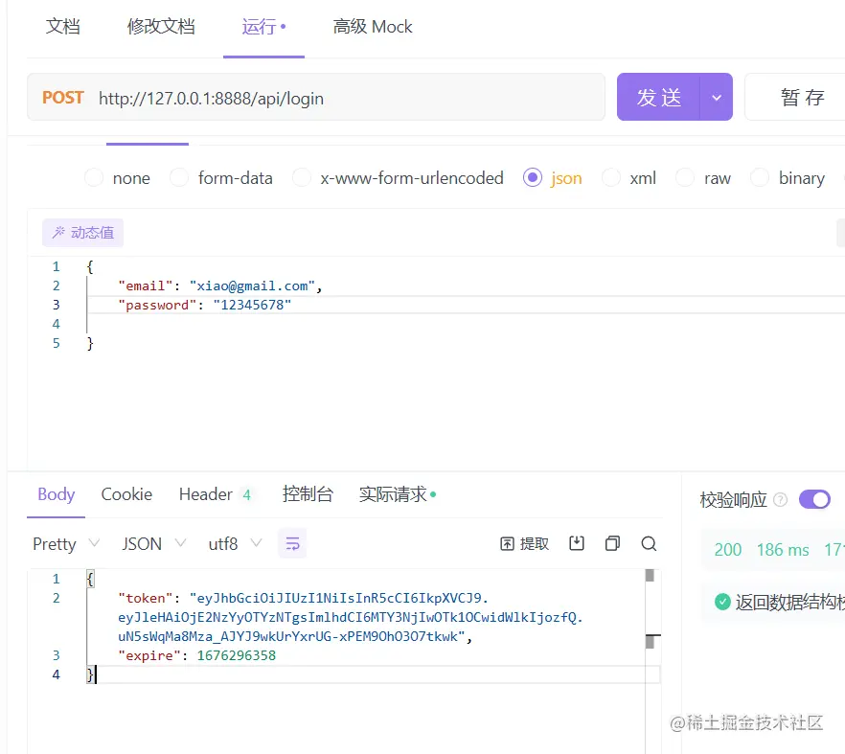This screenshot has width=845, height=754.
Task: Select the 运行 tab
Action: tap(263, 27)
